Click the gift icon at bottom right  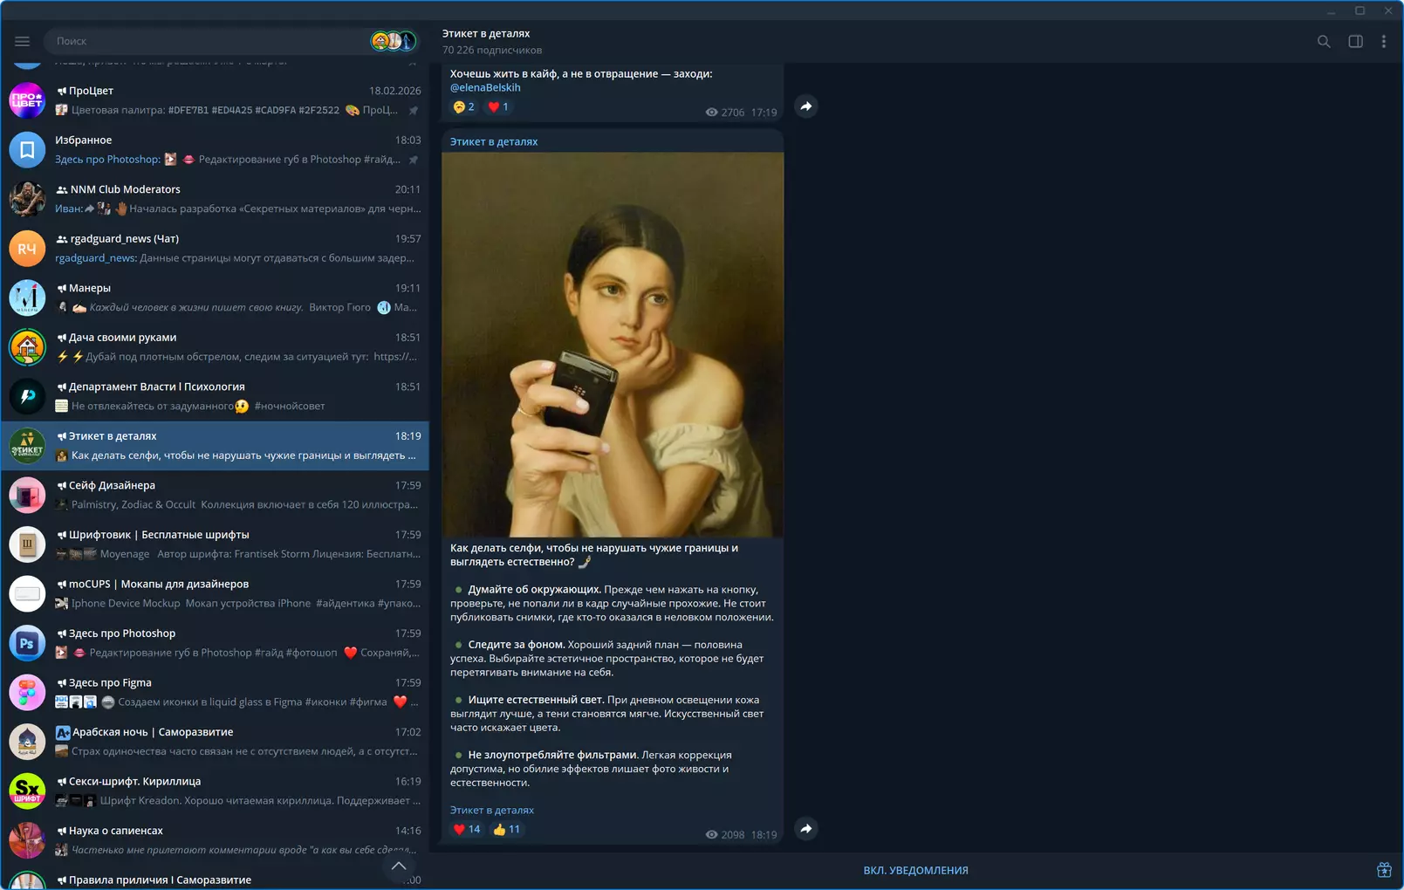(1384, 870)
